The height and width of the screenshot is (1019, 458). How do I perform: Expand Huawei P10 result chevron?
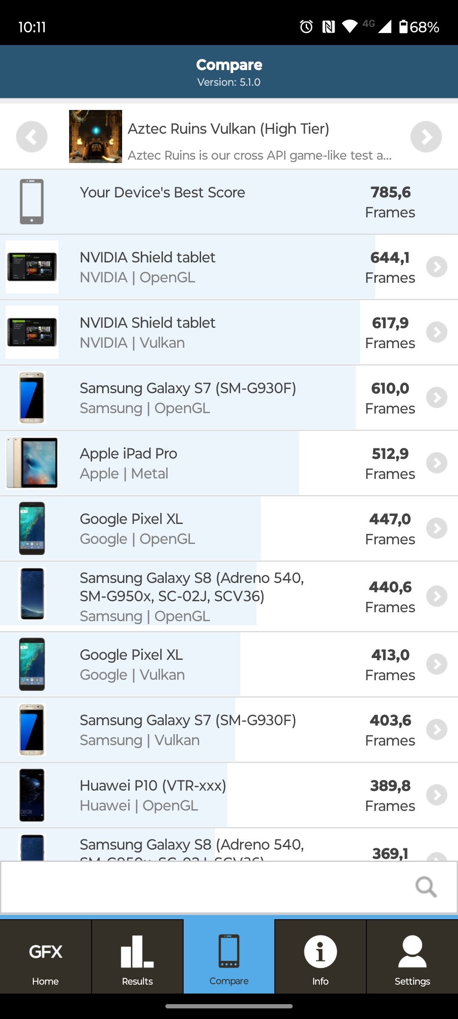[x=437, y=795]
